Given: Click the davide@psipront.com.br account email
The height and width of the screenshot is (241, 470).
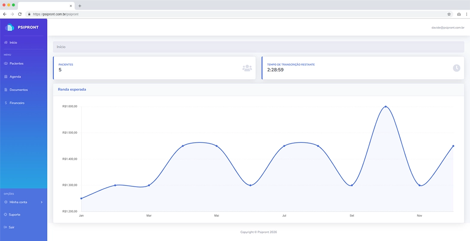Looking at the screenshot, I should coord(448,27).
